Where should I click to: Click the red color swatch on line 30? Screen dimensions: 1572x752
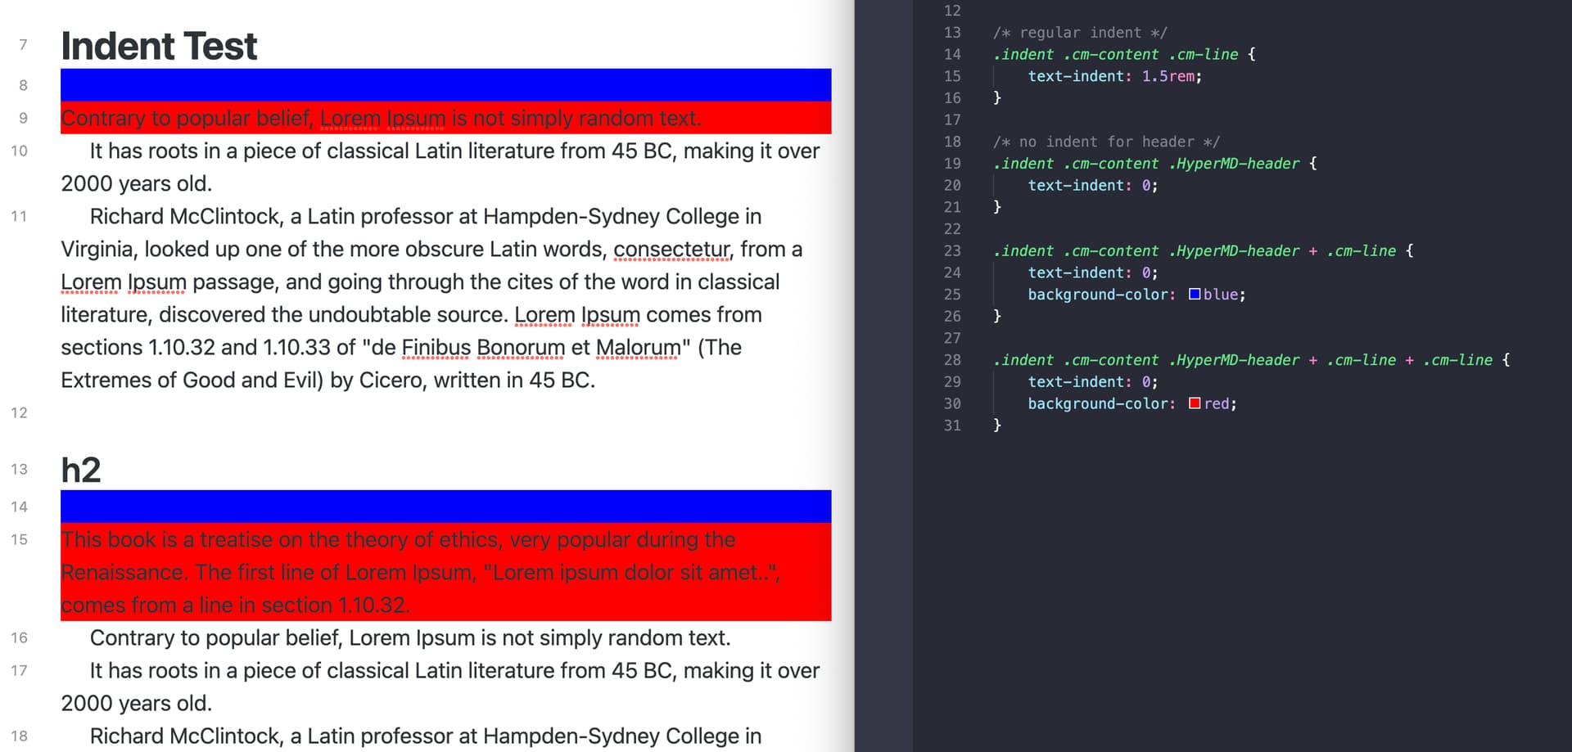(1194, 403)
